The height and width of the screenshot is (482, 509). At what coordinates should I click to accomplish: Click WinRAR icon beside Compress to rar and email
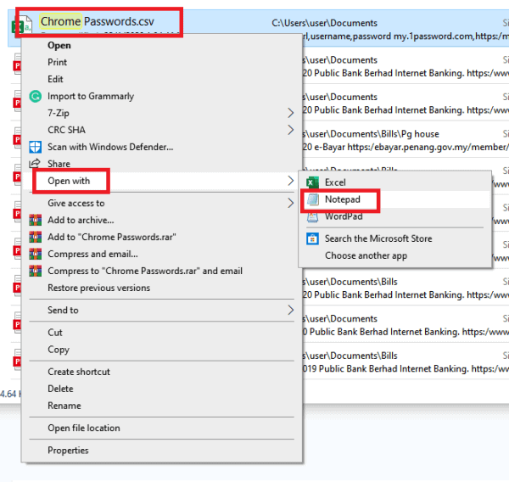pos(35,271)
